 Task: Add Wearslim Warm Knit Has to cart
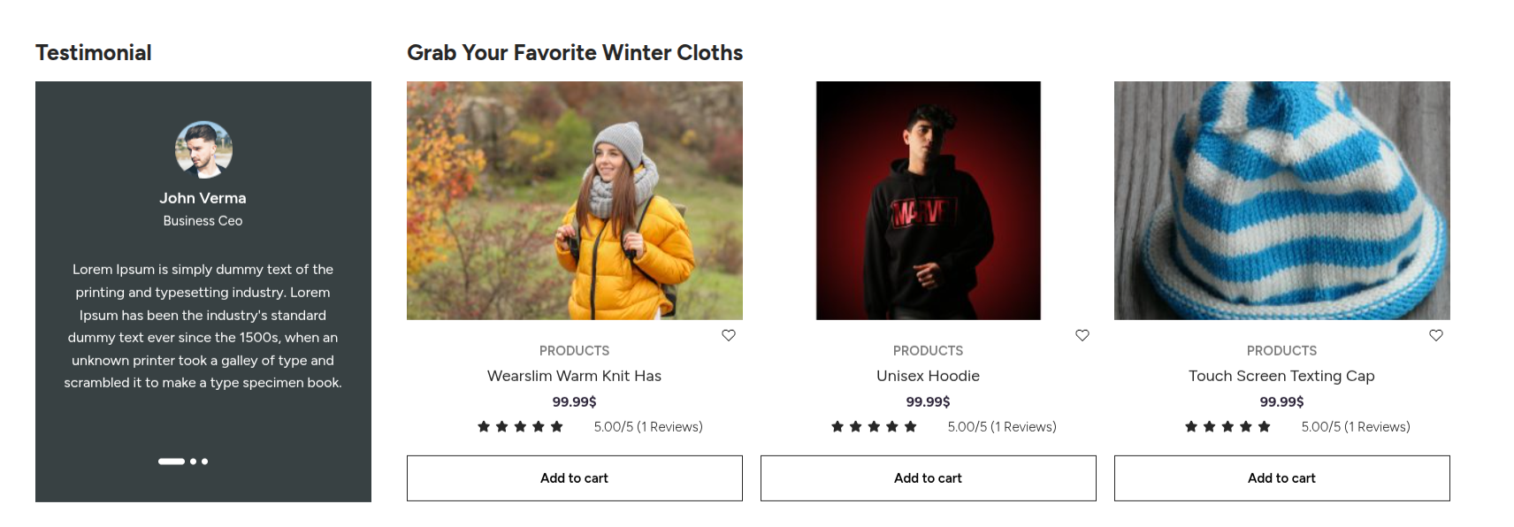pos(575,478)
